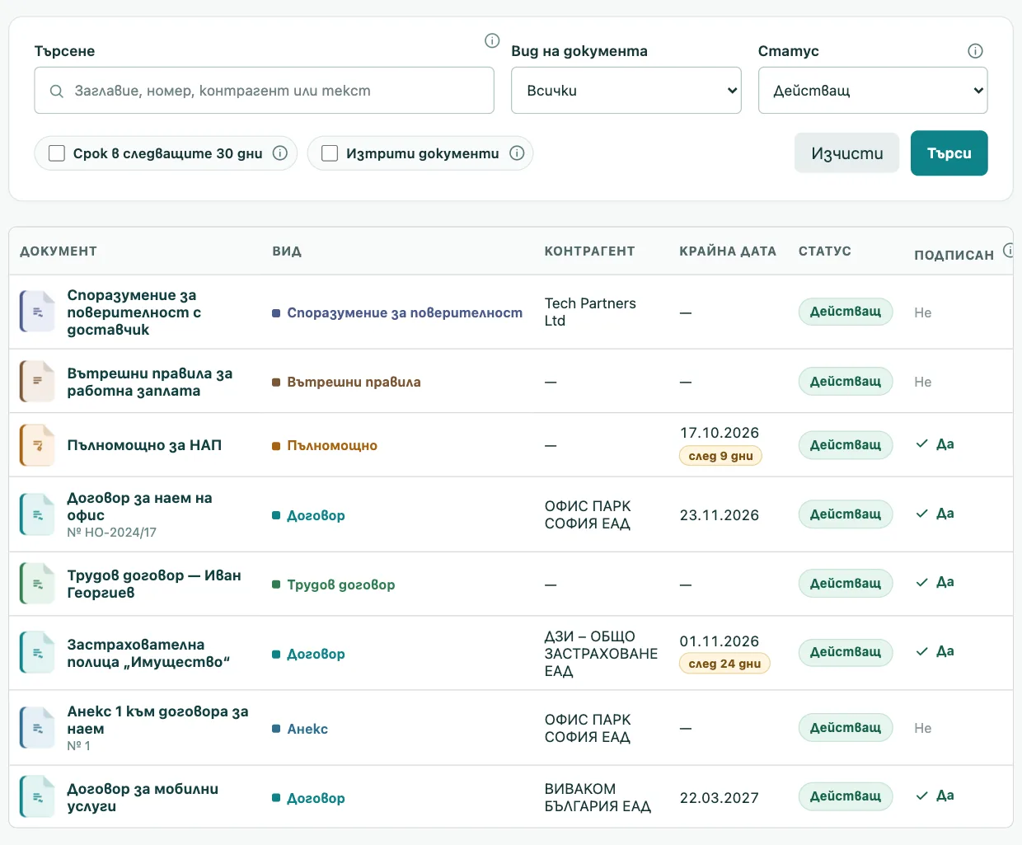
Task: Click Действащ badge in Пълномощно за НАП row
Action: coord(846,444)
